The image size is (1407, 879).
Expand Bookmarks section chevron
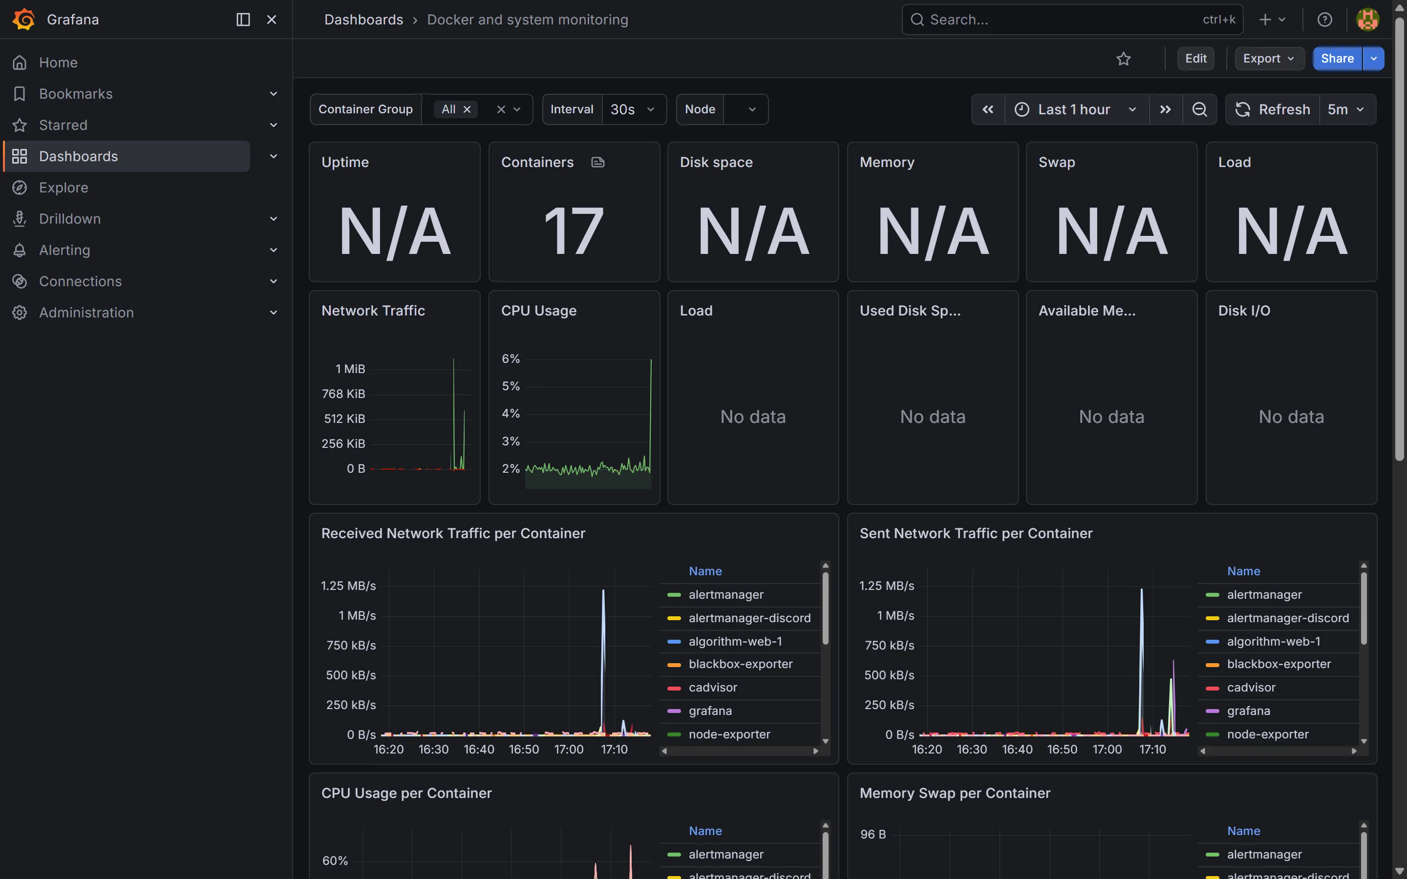click(273, 94)
